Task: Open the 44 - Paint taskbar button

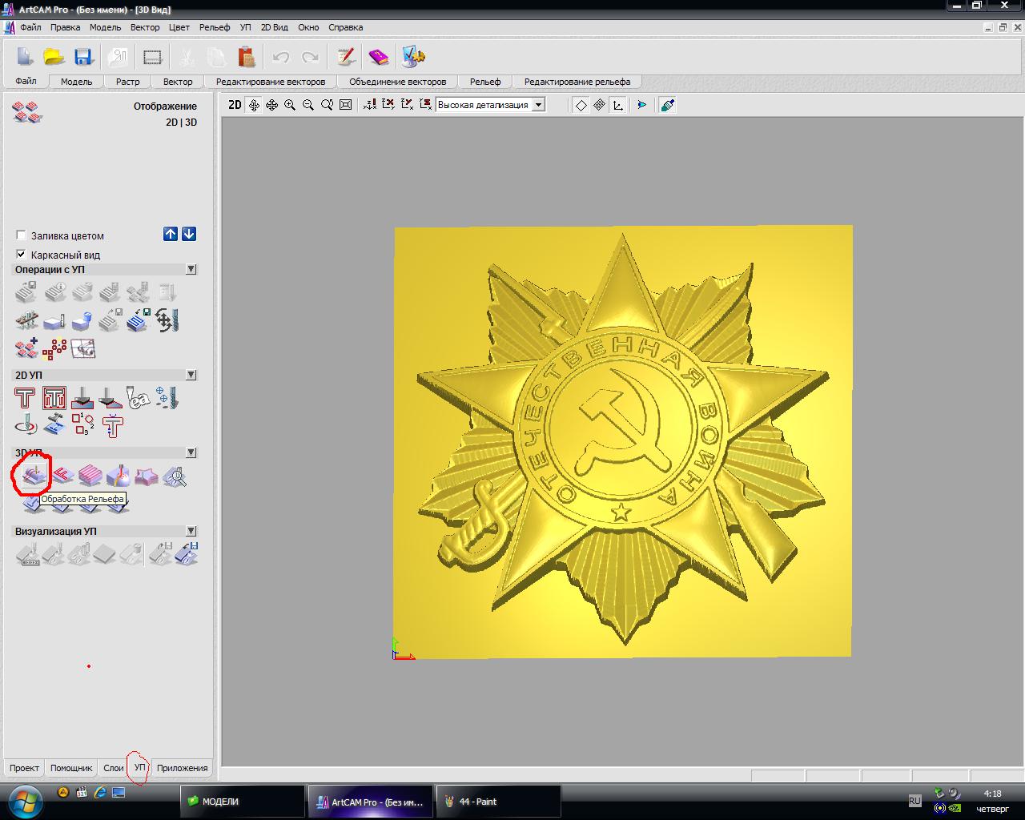Action: click(497, 802)
